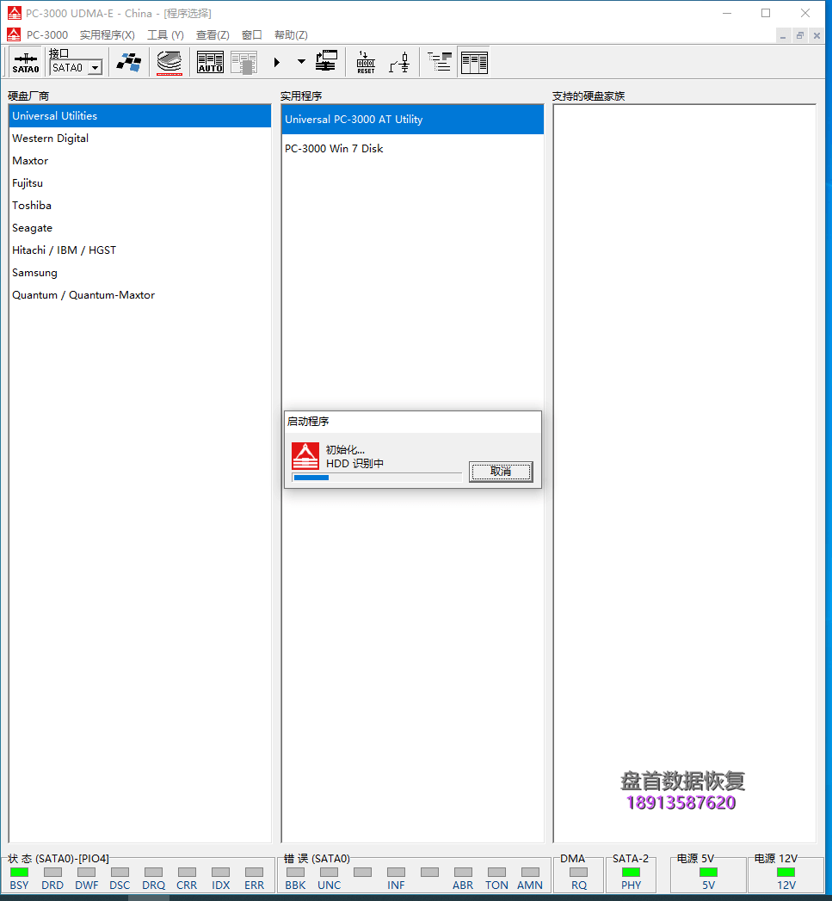Open the 工具 (Y) menu
This screenshot has height=901, width=832.
click(165, 35)
